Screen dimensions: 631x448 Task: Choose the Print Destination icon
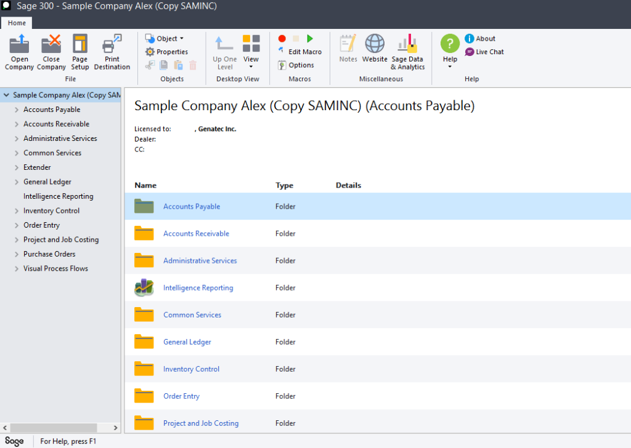112,44
